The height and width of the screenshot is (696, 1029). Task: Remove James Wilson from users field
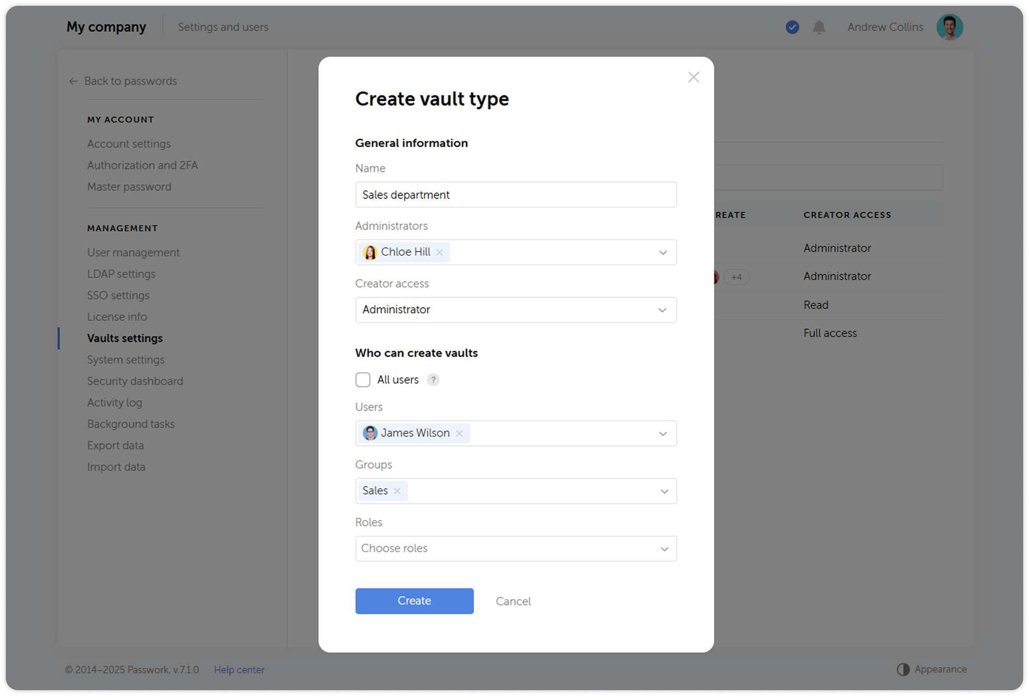click(459, 433)
